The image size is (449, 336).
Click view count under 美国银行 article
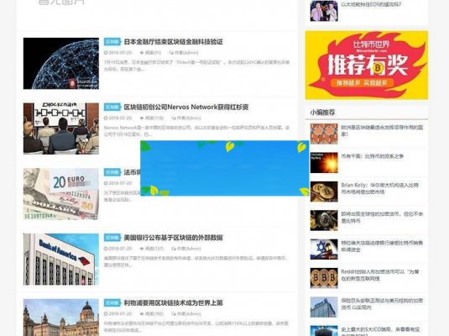tap(151, 249)
